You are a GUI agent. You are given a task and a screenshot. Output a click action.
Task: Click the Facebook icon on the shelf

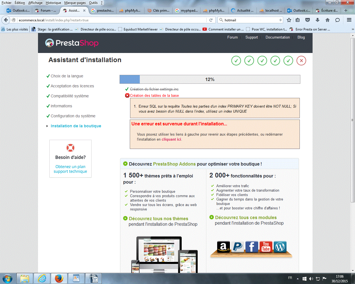[252, 247]
